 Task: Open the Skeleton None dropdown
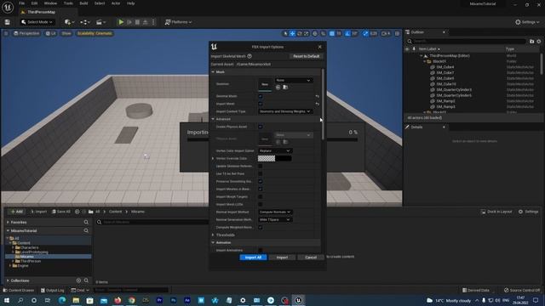[293, 80]
